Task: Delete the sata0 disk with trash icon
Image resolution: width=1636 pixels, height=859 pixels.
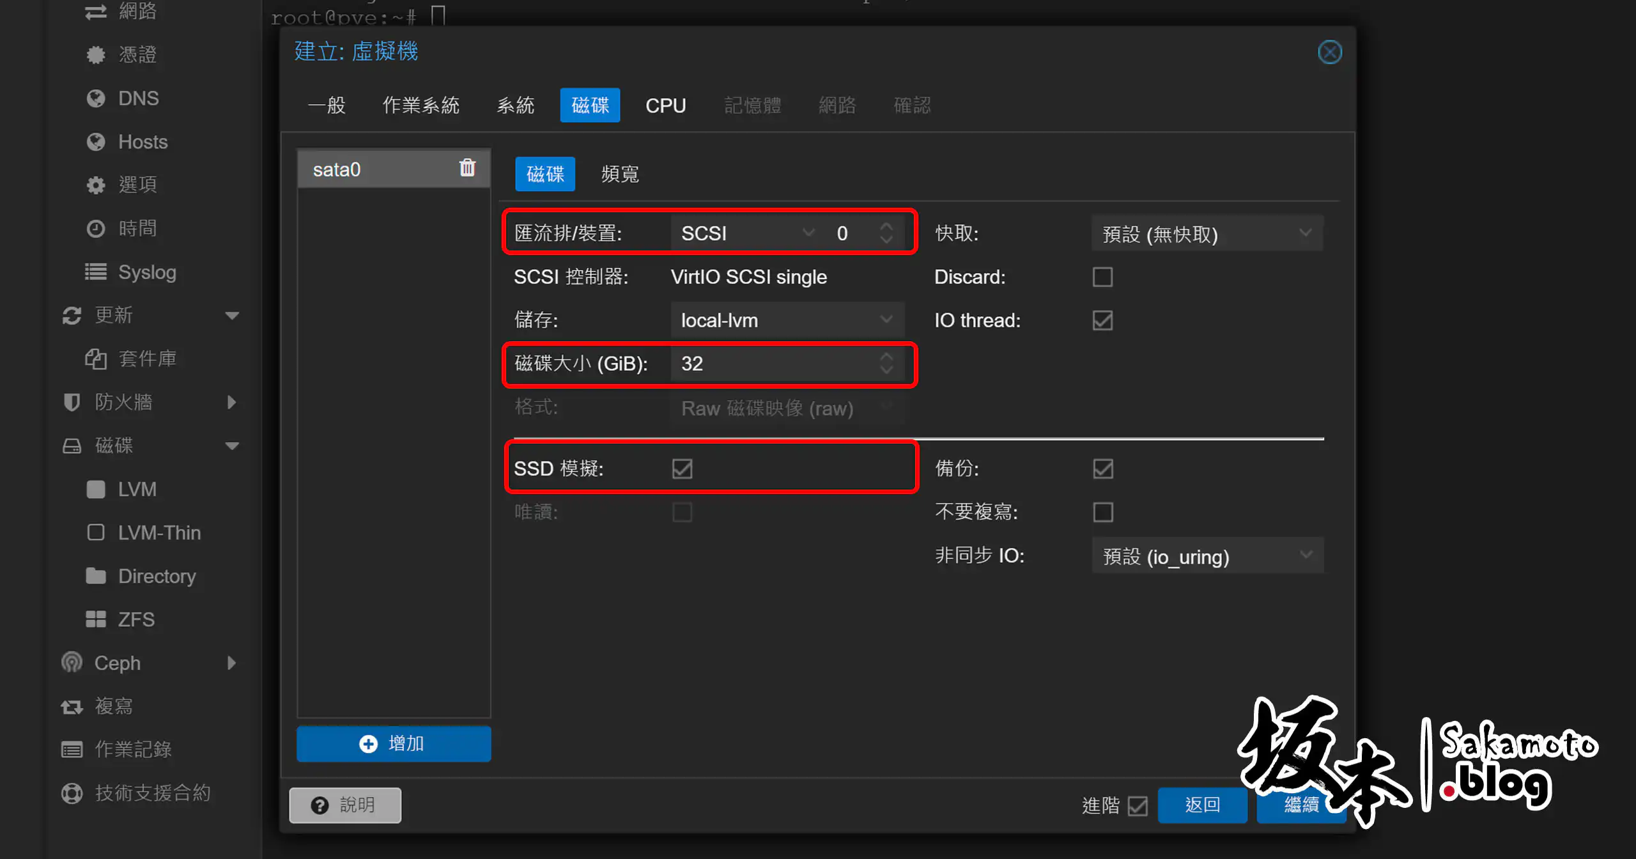Action: tap(467, 167)
